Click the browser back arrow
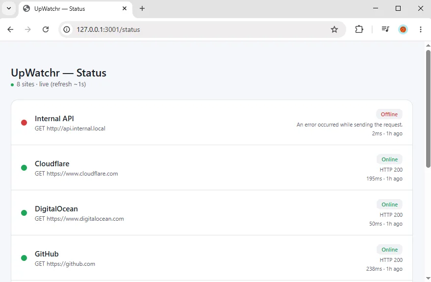The width and height of the screenshot is (431, 282). point(10,29)
